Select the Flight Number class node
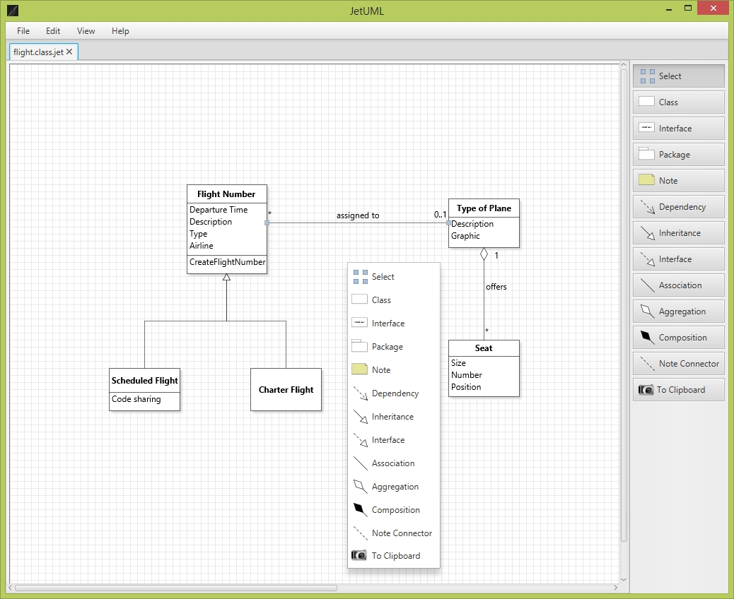This screenshot has height=599, width=734. (226, 194)
